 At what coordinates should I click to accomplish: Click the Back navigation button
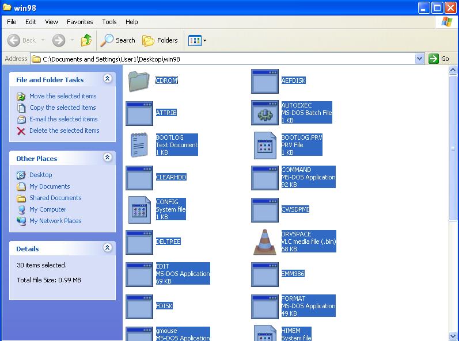[22, 40]
